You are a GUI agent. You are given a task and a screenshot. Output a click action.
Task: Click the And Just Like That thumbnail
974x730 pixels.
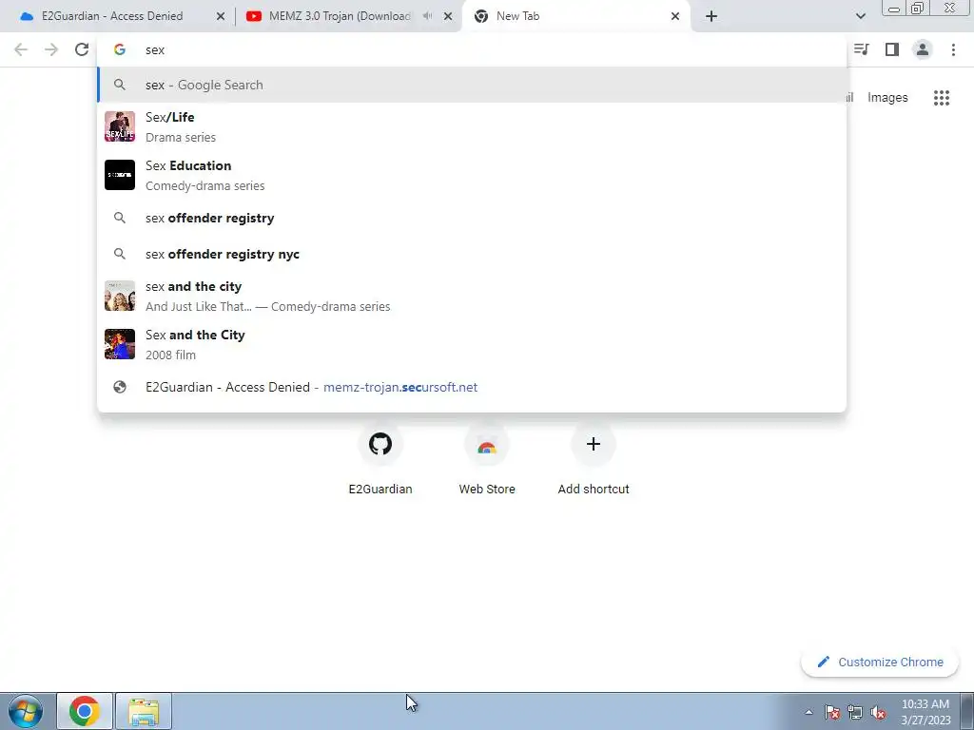point(119,297)
